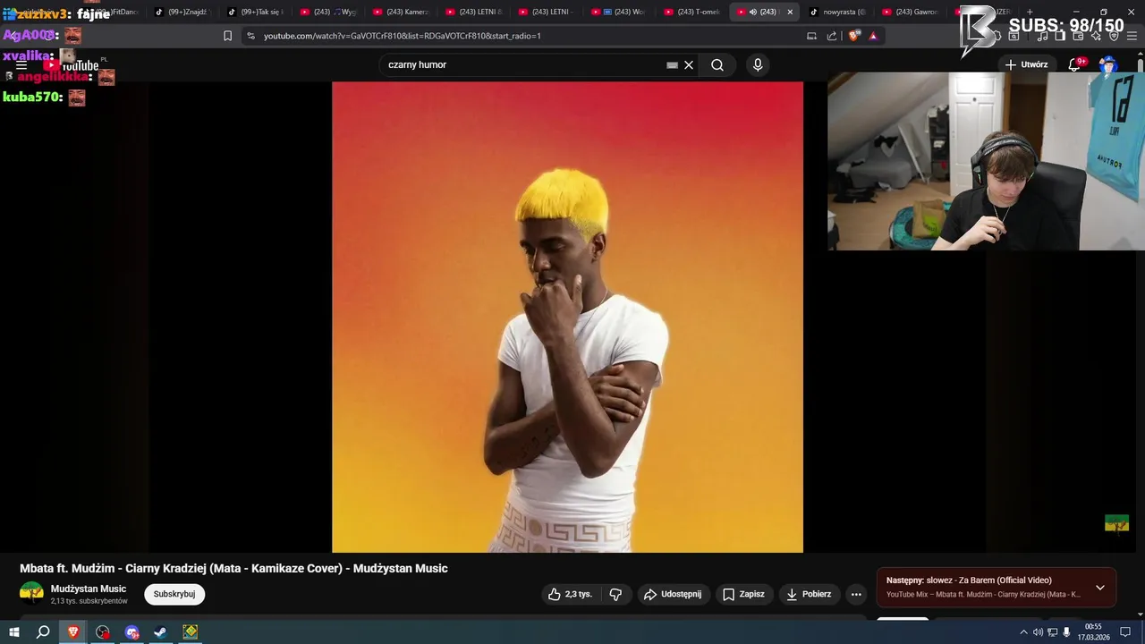The width and height of the screenshot is (1145, 644).
Task: Click the page vertical scrollbar
Action: 1141,335
